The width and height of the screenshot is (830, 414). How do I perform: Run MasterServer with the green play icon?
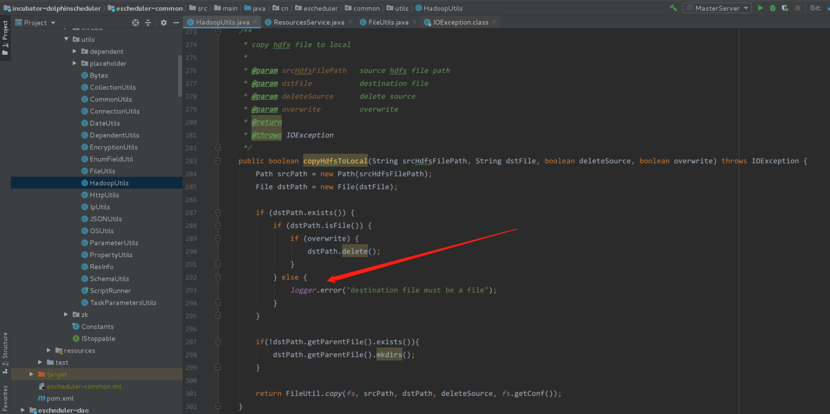tap(760, 8)
